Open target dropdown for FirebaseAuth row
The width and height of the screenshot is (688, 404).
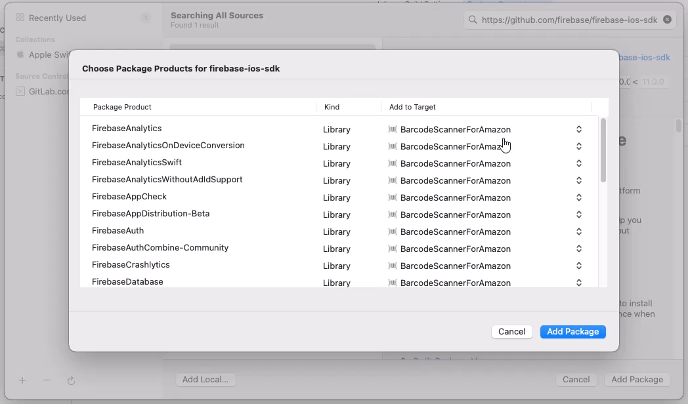579,232
